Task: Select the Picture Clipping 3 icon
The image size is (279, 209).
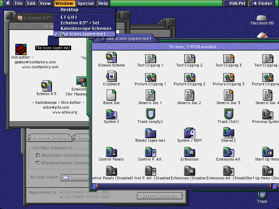Action: tap(228, 77)
